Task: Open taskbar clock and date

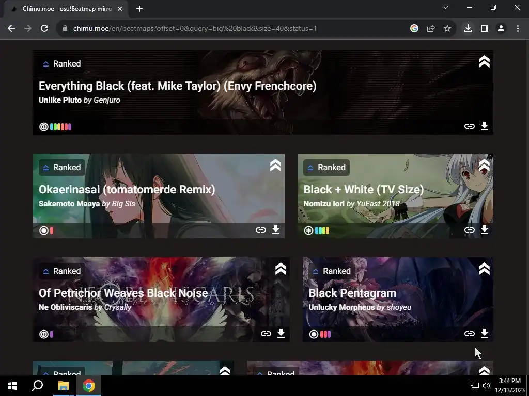Action: [x=509, y=386]
